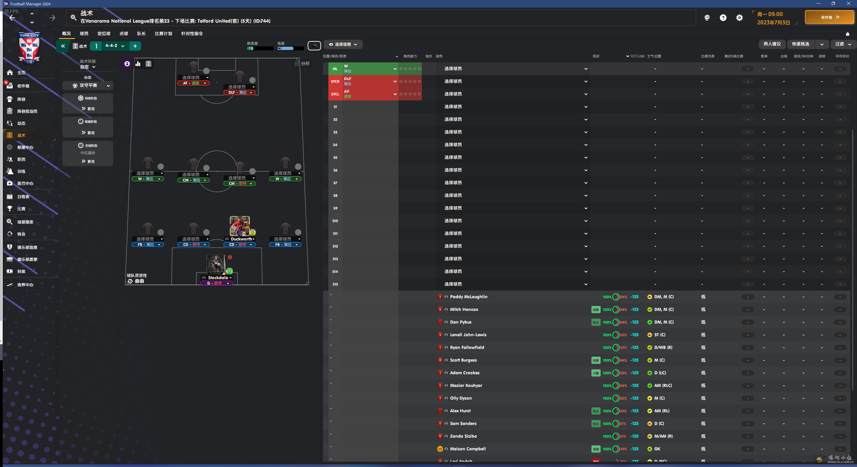Toggle the tactic instructions pitch view

point(149,64)
